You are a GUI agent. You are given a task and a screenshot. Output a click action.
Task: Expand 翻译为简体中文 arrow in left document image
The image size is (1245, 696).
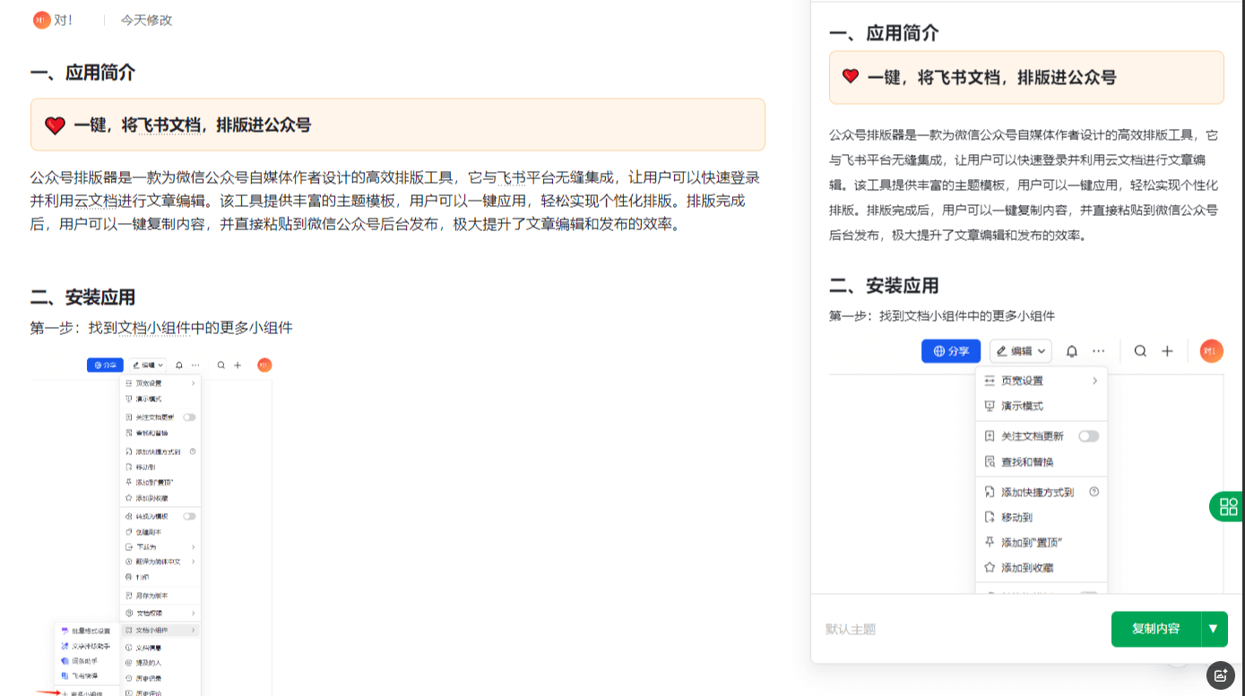193,562
